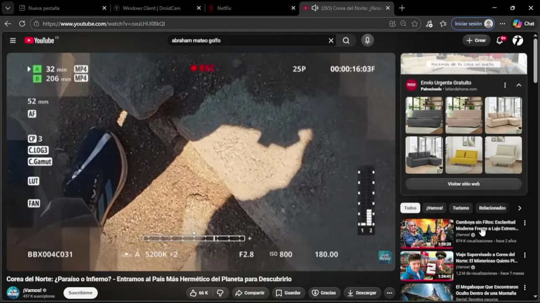Viewport: 540px width, 303px height.
Task: Click the Suscribirme button
Action: point(80,293)
